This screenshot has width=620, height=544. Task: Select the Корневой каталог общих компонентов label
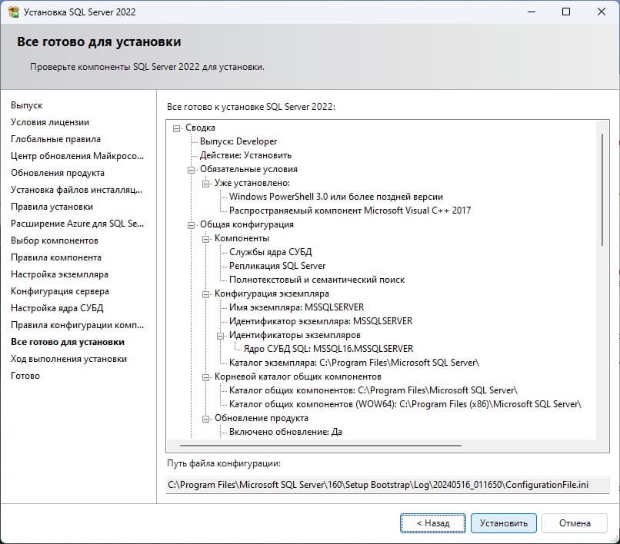click(298, 377)
